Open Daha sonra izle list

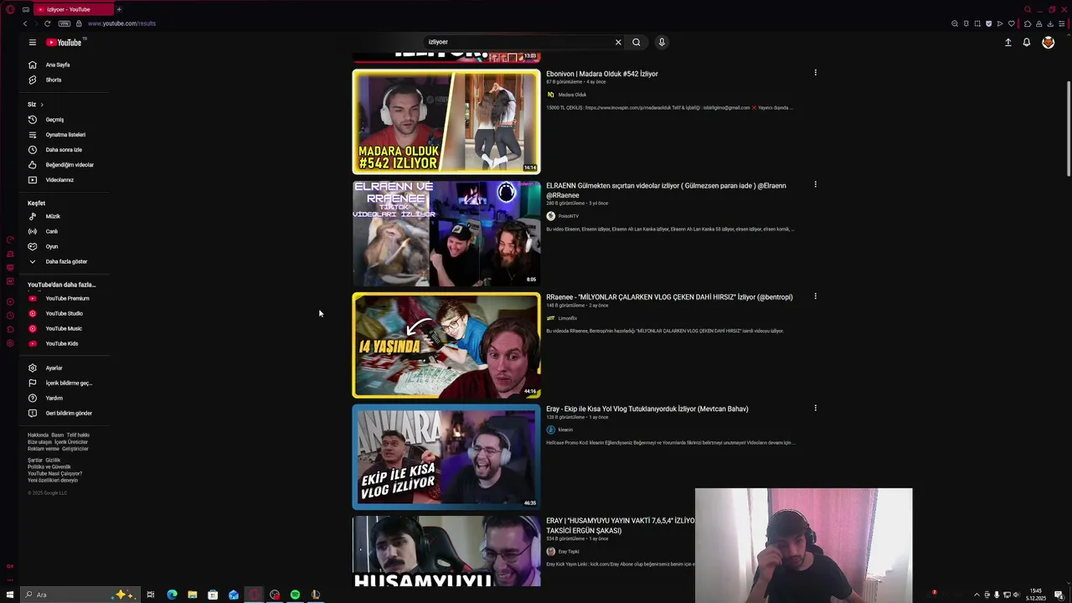coord(64,150)
